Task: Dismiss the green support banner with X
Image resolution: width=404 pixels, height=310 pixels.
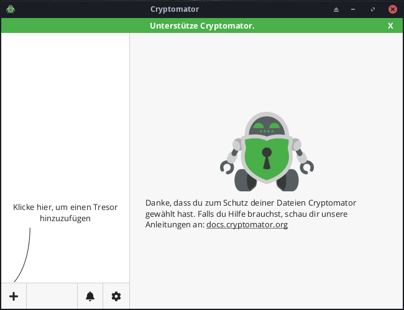Action: [390, 25]
